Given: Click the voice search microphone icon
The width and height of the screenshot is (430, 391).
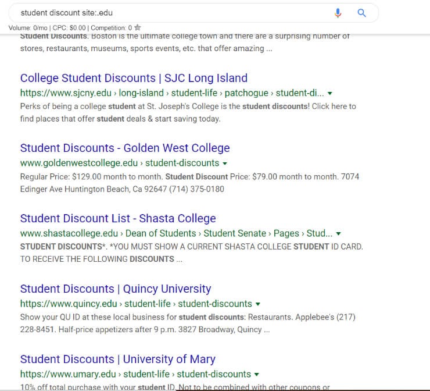Looking at the screenshot, I should (x=338, y=13).
